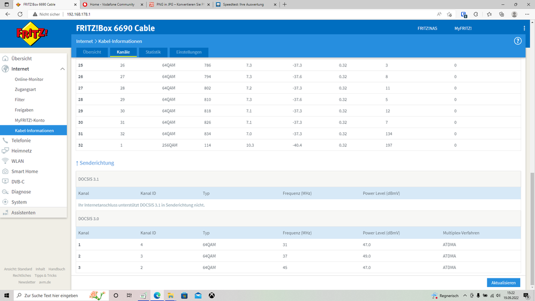Open a new browser tab
Viewport: 535px width, 301px height.
pyautogui.click(x=284, y=4)
